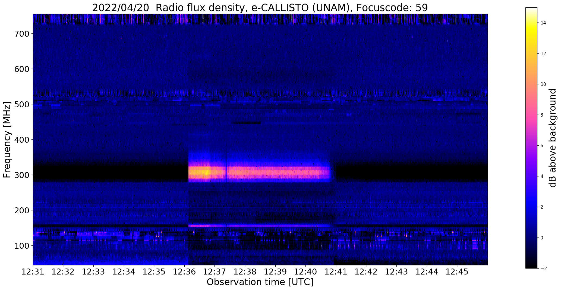Click the 14 value on the colorbar

tap(543, 23)
